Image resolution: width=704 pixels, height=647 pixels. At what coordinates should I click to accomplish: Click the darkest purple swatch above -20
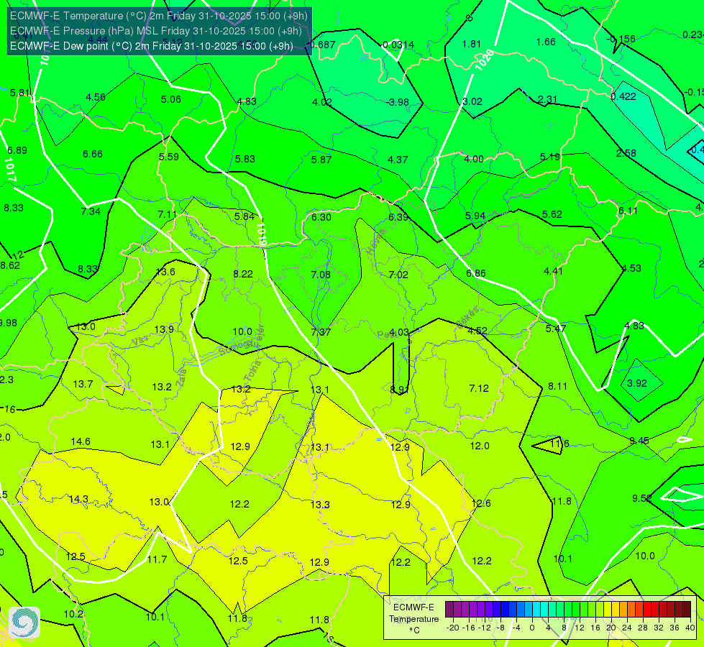449,610
